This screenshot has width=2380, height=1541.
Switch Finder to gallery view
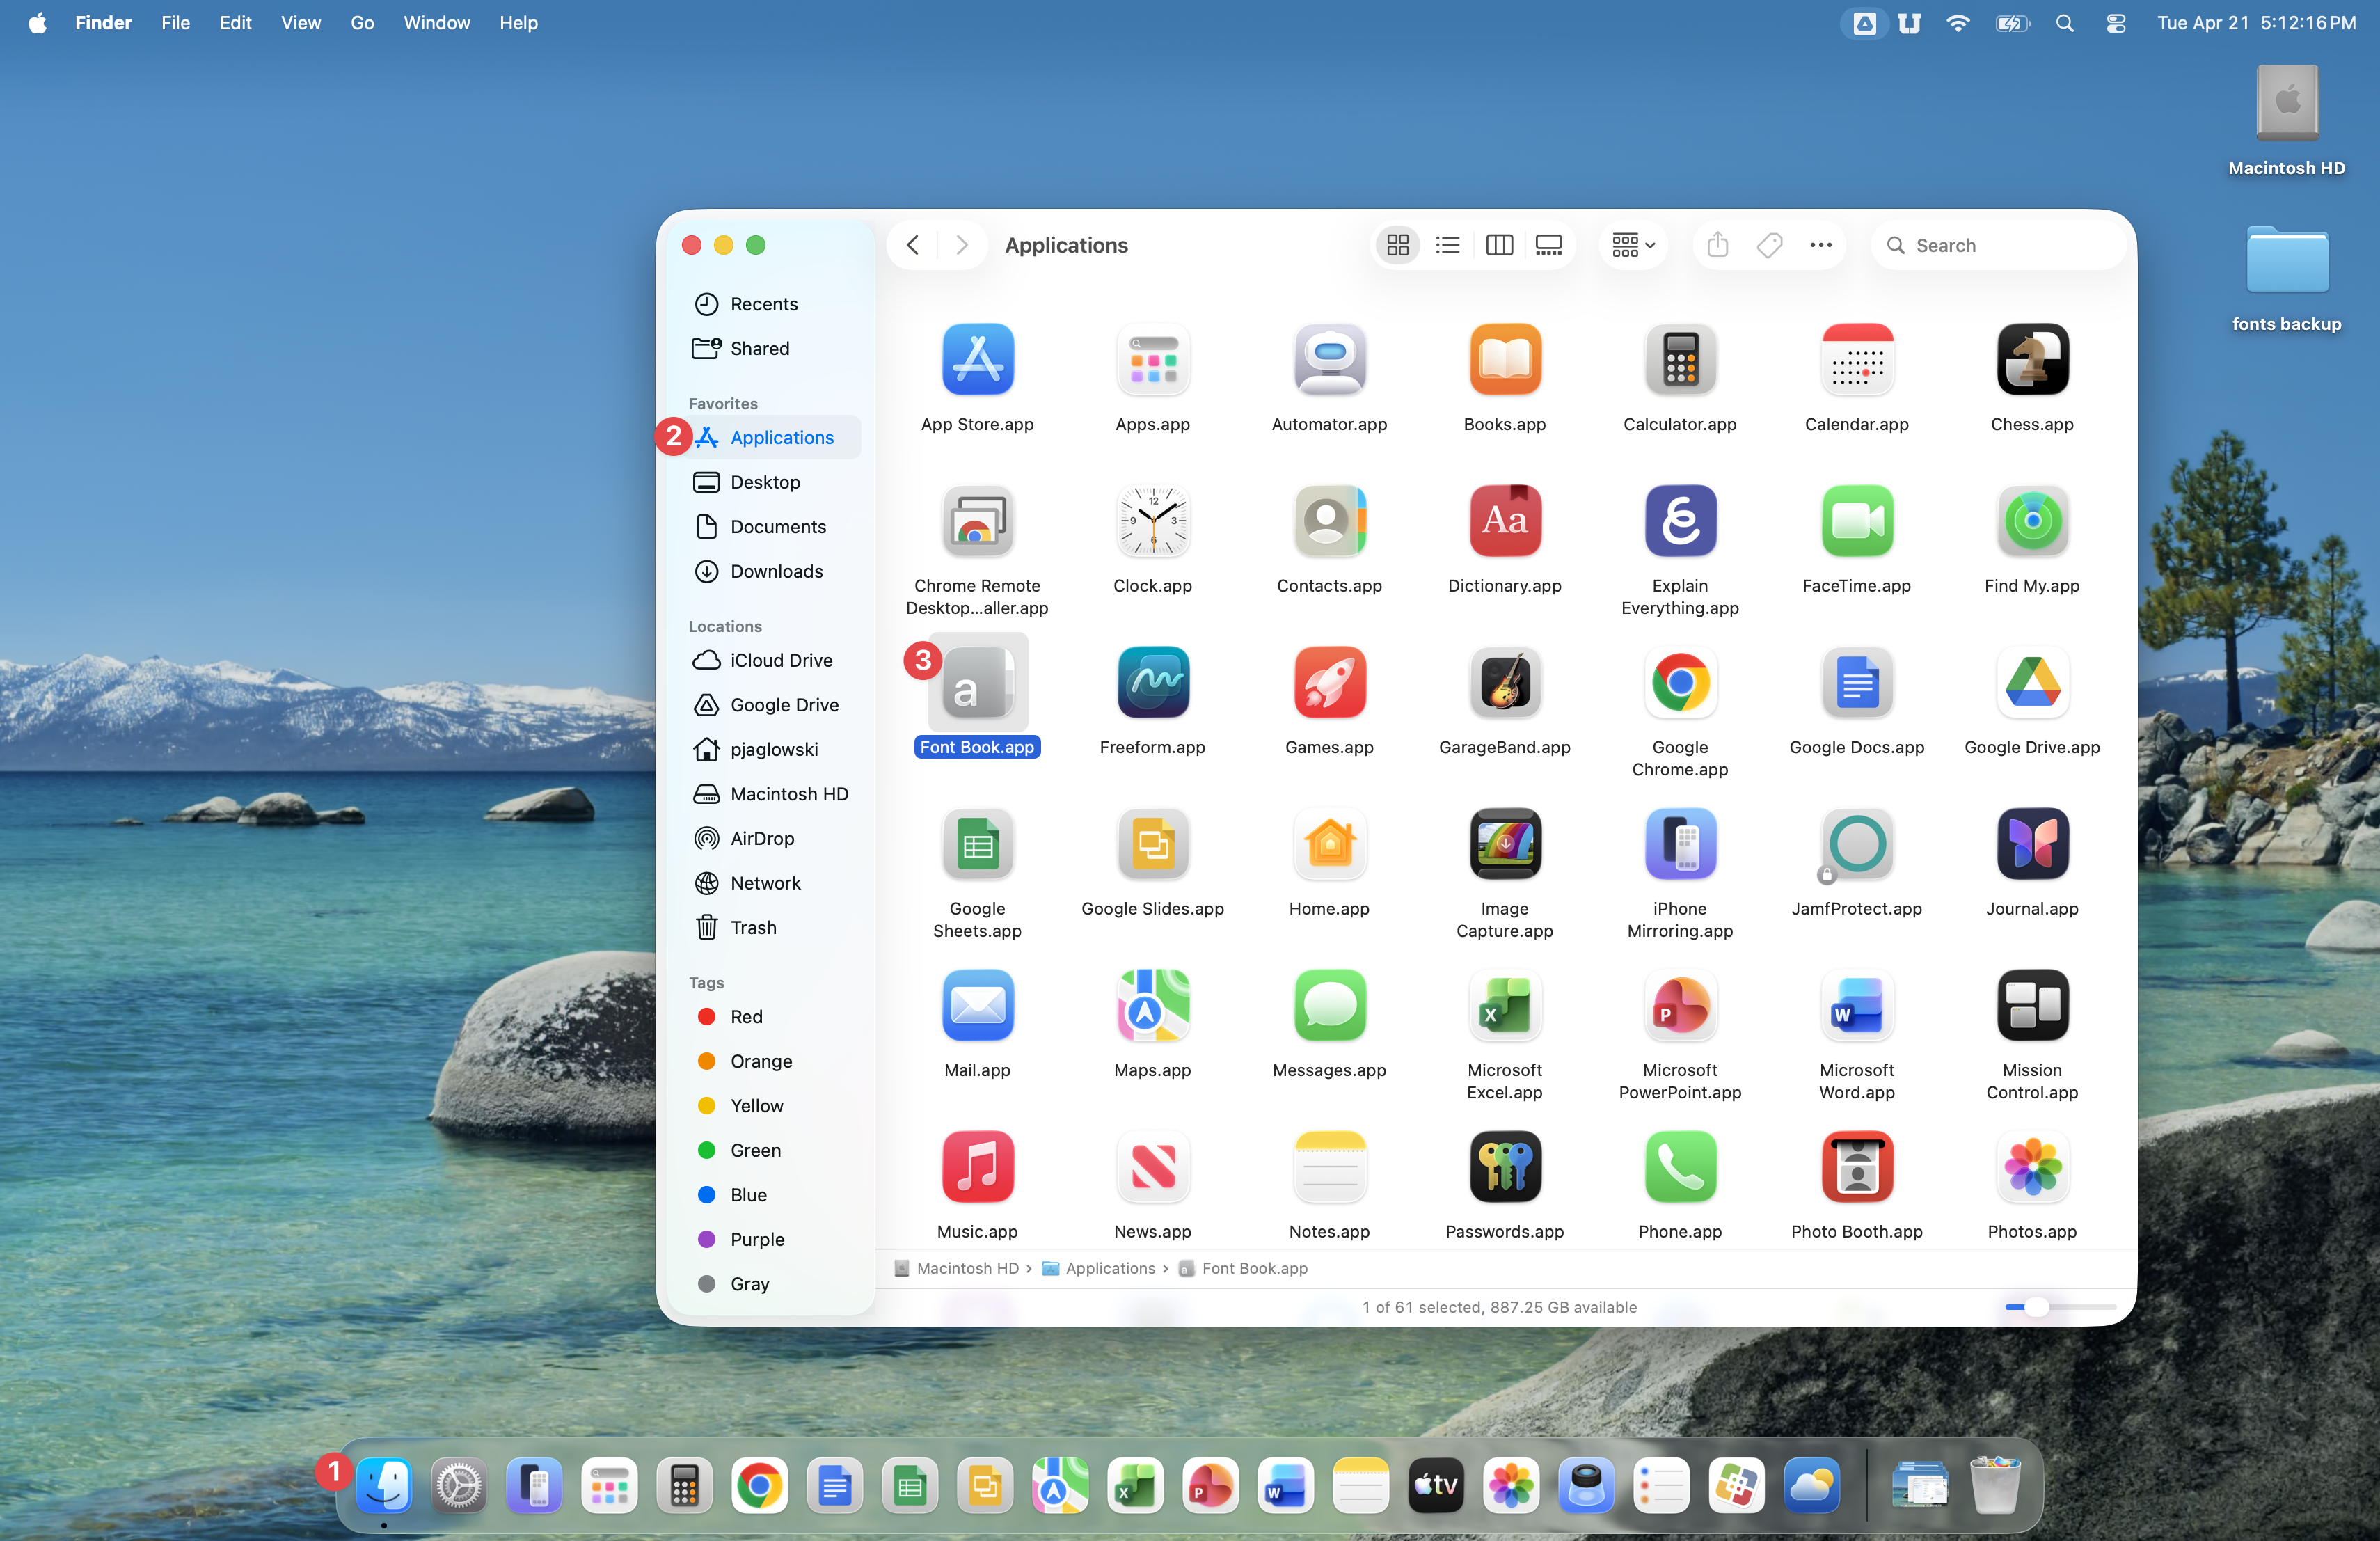[x=1548, y=245]
